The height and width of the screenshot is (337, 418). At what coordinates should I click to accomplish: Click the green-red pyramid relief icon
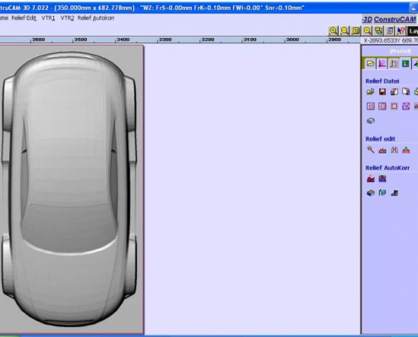coord(406,150)
